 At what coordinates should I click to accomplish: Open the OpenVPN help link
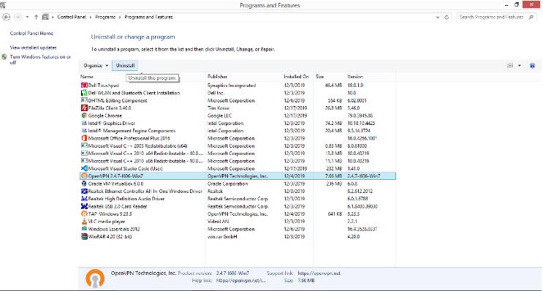(241, 280)
